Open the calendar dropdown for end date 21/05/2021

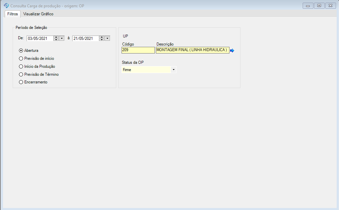107,38
